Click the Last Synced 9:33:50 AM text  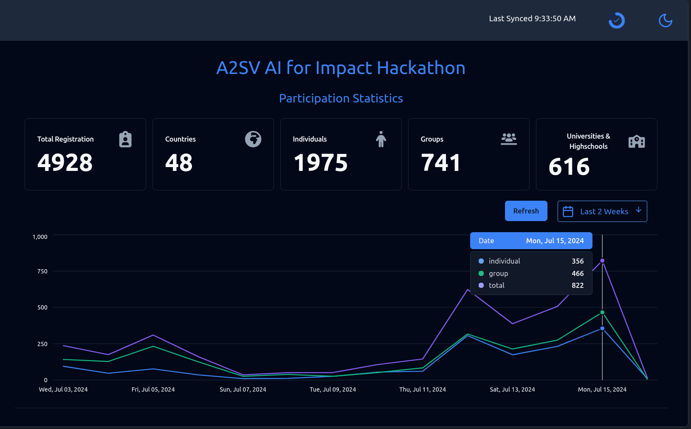pos(532,19)
